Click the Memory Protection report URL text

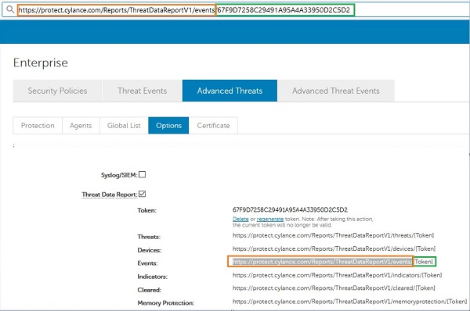click(x=350, y=302)
